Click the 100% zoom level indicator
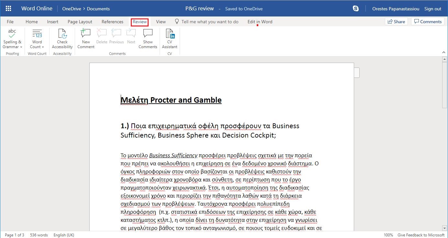 pyautogui.click(x=388, y=235)
